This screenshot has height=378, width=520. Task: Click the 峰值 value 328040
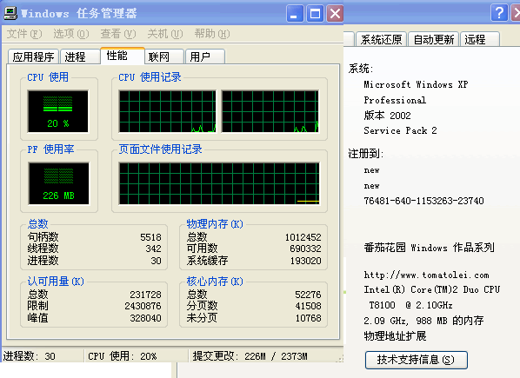click(x=145, y=318)
